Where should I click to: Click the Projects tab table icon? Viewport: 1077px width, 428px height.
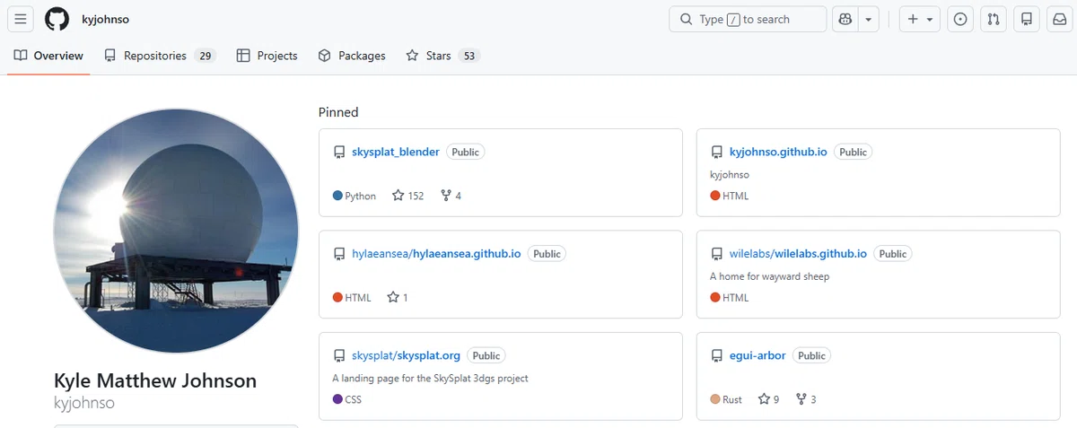pos(243,56)
